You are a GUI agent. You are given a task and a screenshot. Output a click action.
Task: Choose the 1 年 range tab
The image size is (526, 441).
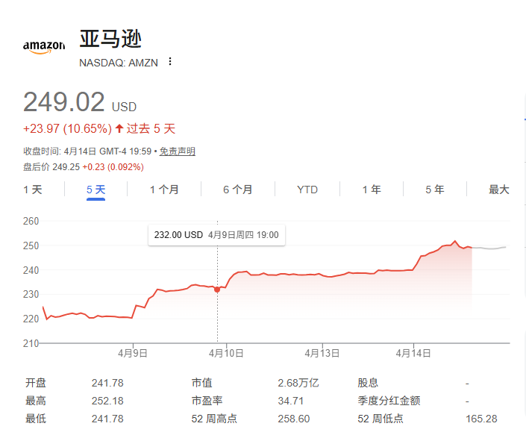[x=372, y=190]
